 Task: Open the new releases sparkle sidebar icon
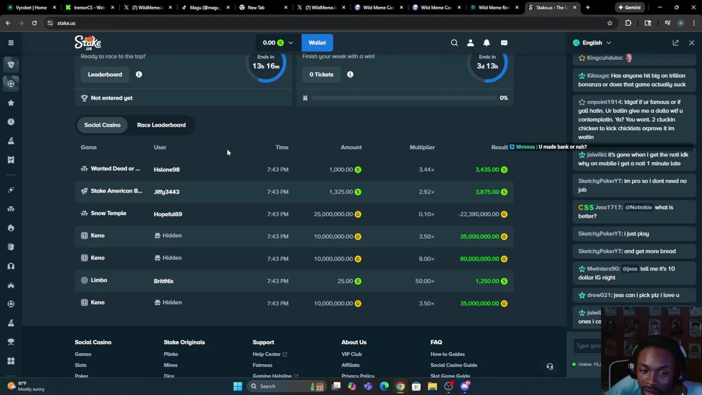10,190
